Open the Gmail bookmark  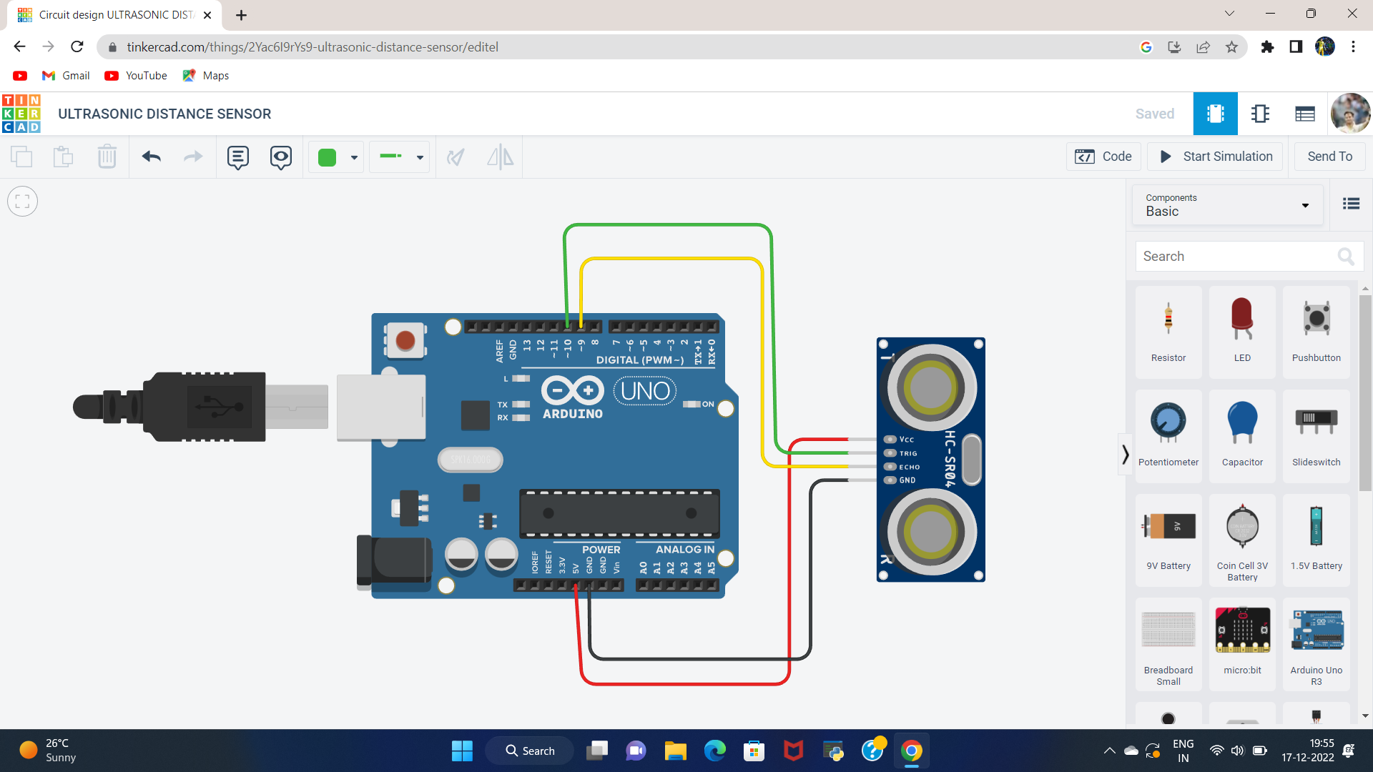click(x=66, y=75)
